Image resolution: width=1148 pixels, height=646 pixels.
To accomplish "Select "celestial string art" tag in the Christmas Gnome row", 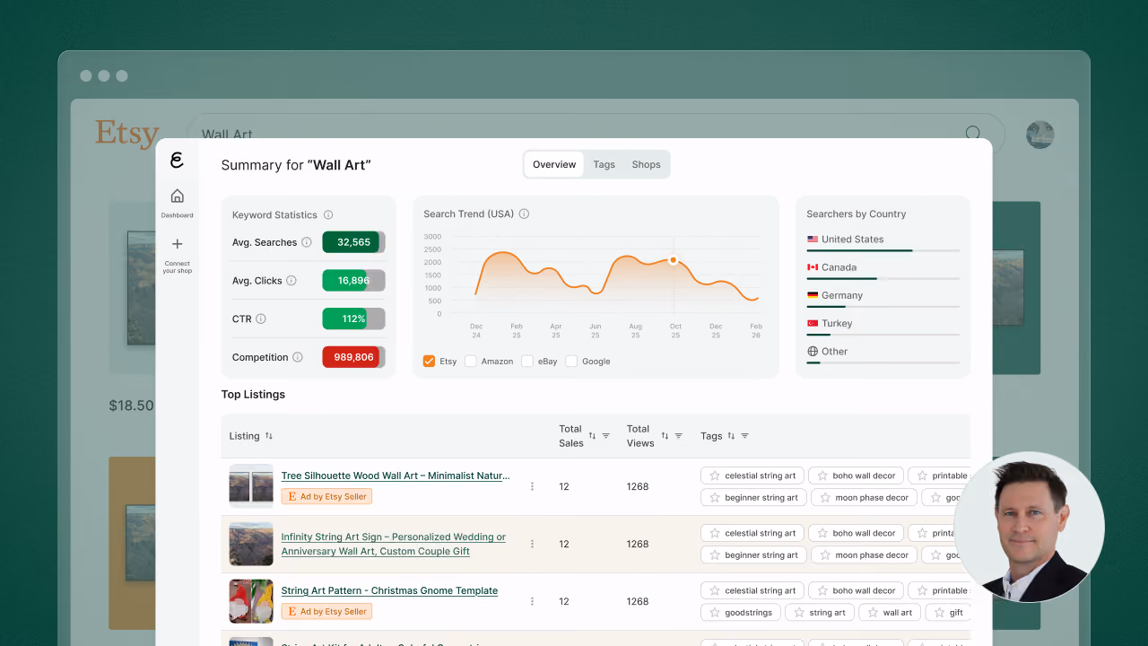I will point(752,590).
